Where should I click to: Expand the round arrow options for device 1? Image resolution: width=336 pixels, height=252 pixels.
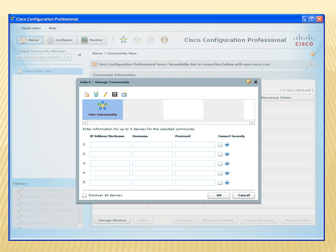(x=227, y=145)
